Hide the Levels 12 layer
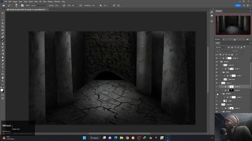 (x=217, y=58)
